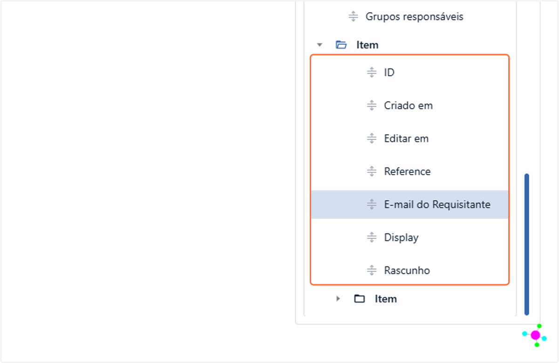Click drag handle icon beside E-mail do Requisitante

[x=372, y=204]
